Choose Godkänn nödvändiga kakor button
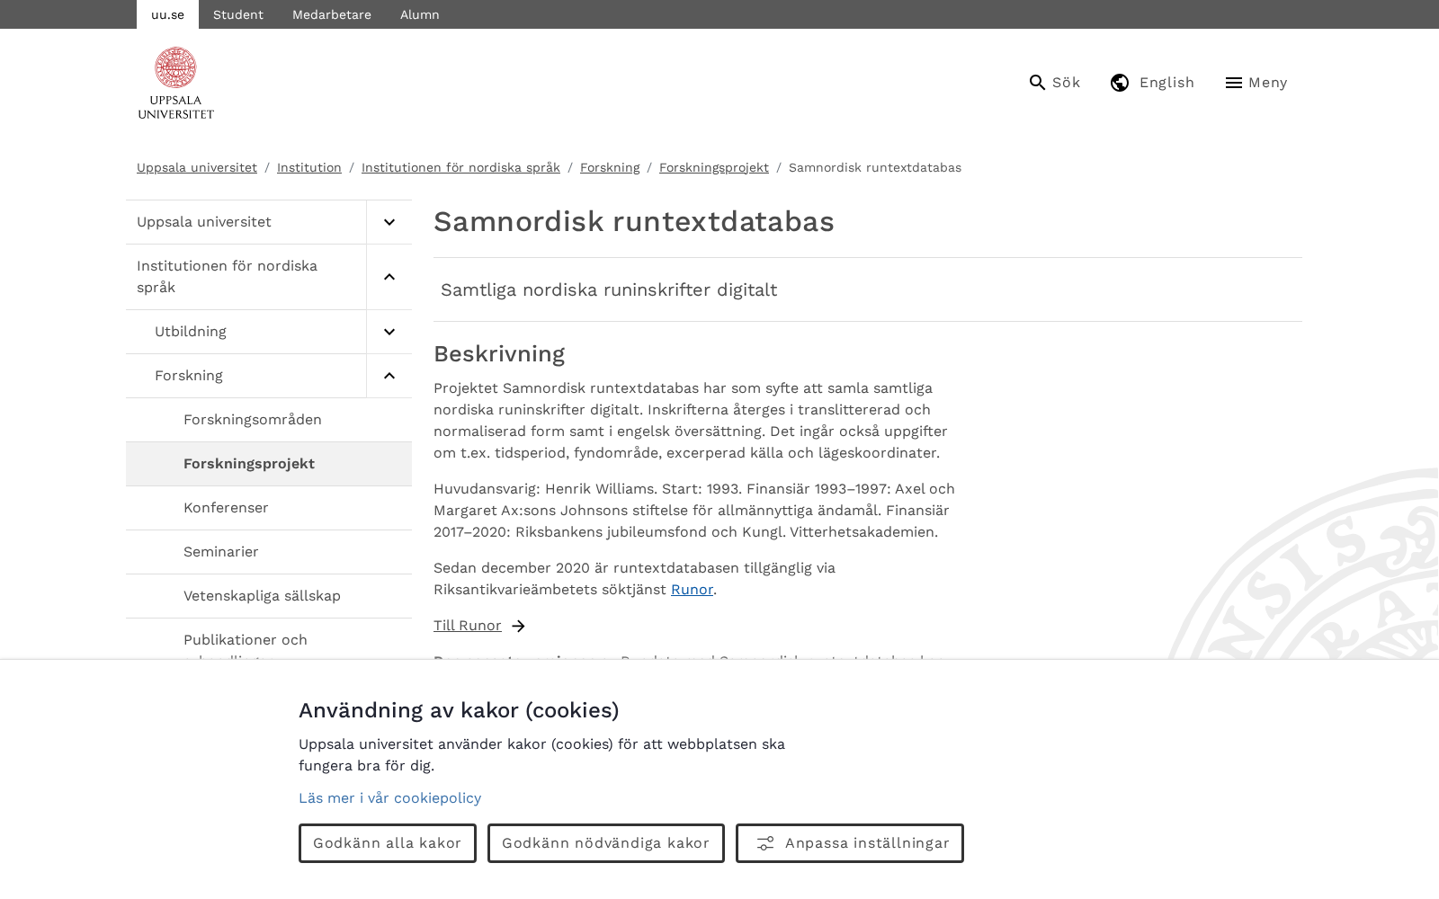 [x=606, y=843]
